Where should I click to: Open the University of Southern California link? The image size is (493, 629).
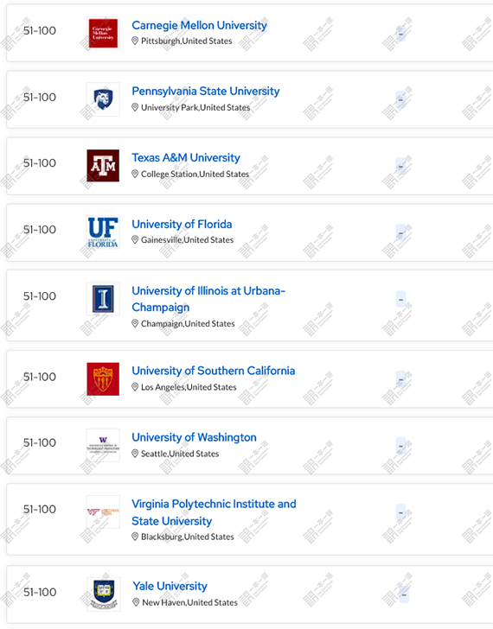pos(213,371)
